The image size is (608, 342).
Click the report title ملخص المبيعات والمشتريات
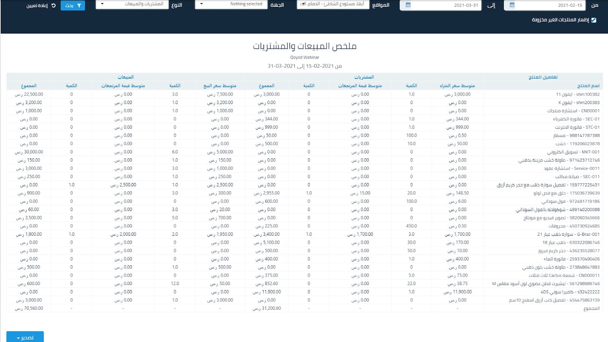click(x=305, y=46)
